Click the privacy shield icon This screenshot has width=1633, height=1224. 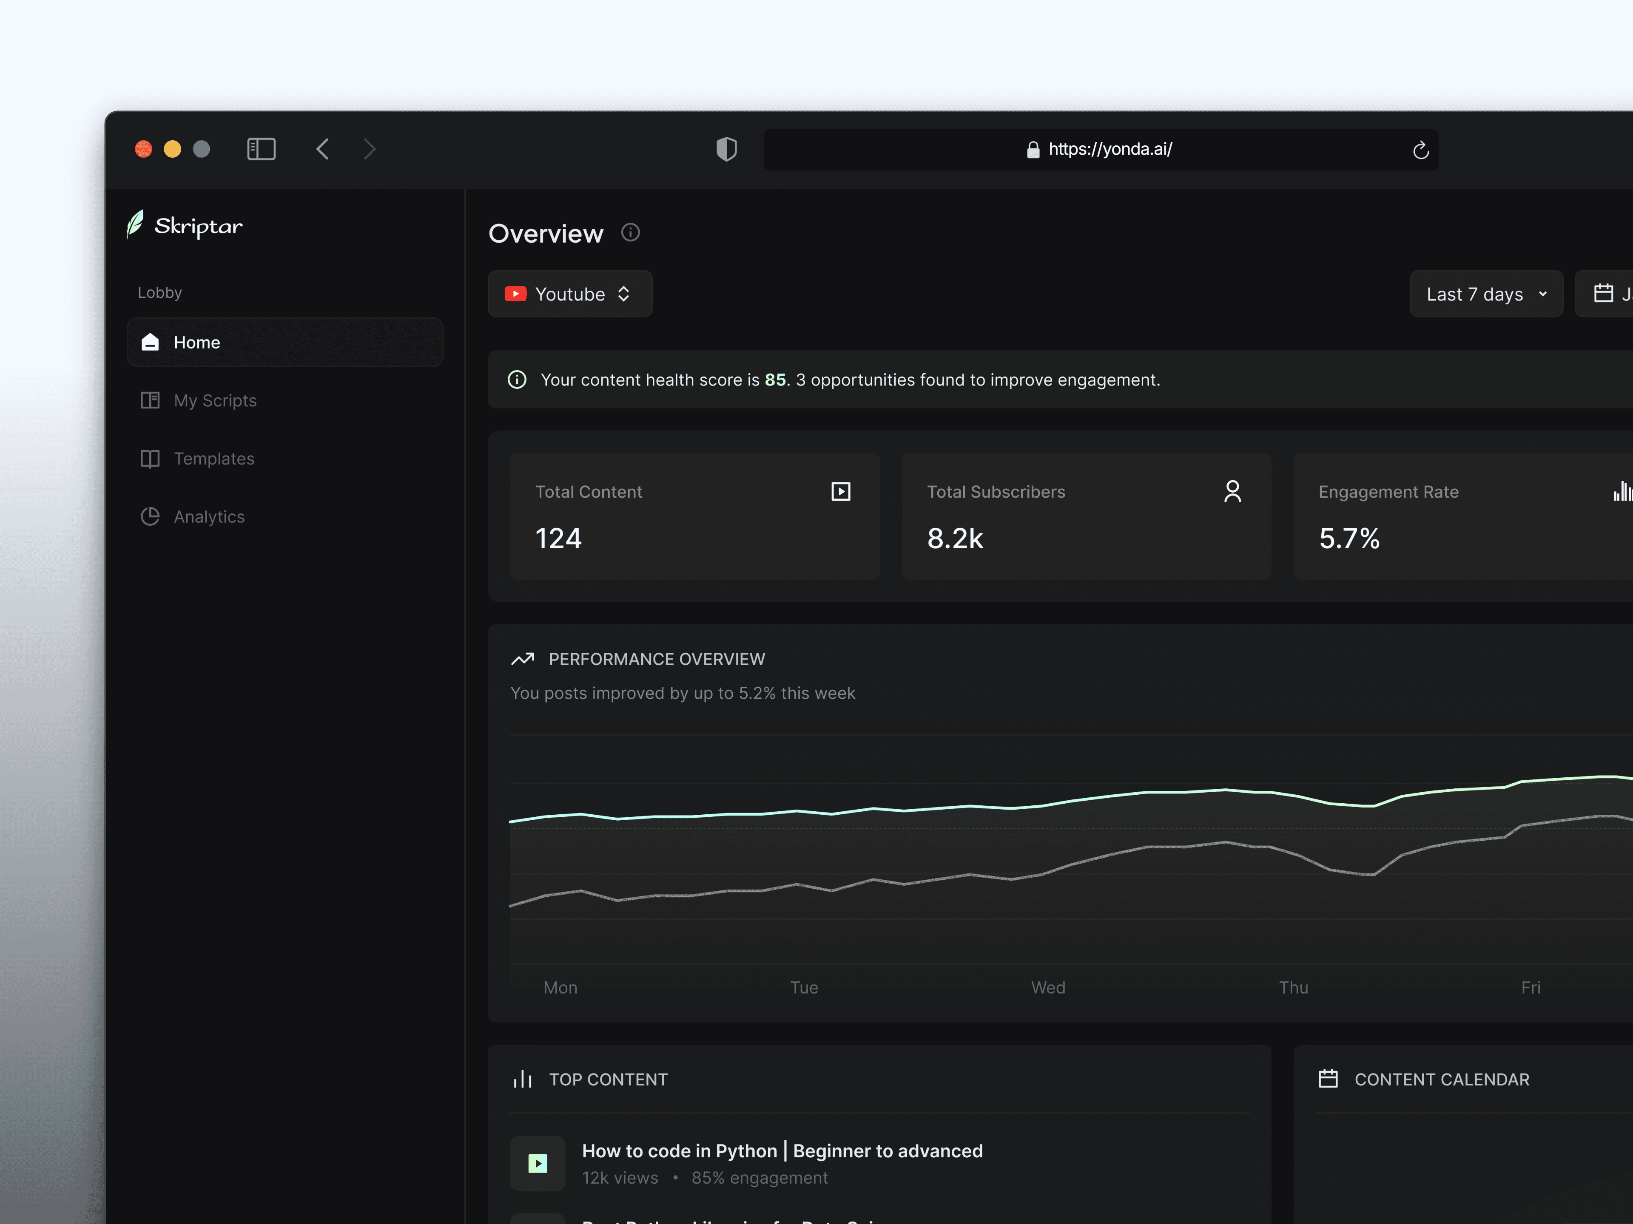(x=726, y=149)
